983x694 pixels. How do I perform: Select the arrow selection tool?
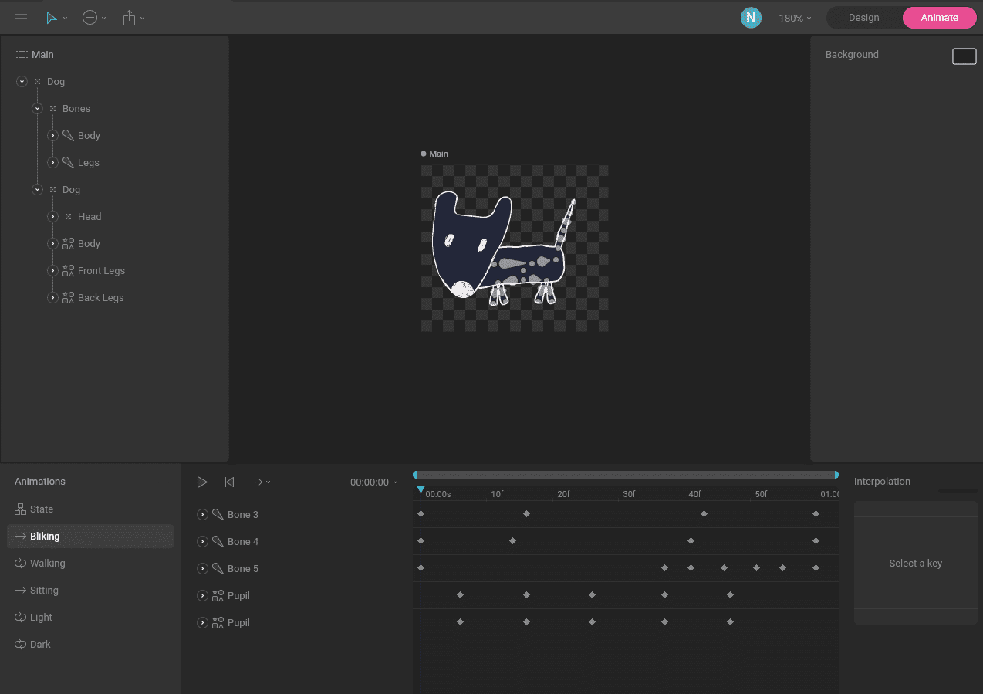pyautogui.click(x=52, y=18)
